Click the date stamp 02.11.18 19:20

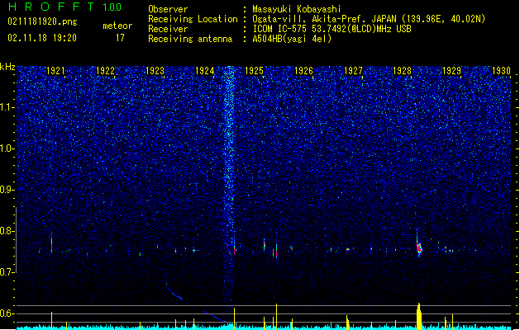pyautogui.click(x=42, y=38)
